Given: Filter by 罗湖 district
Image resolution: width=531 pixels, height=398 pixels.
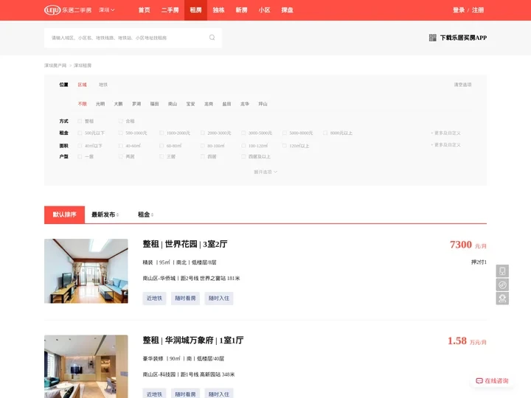Looking at the screenshot, I should [136, 104].
